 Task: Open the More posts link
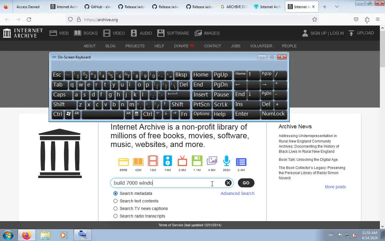tap(335, 187)
